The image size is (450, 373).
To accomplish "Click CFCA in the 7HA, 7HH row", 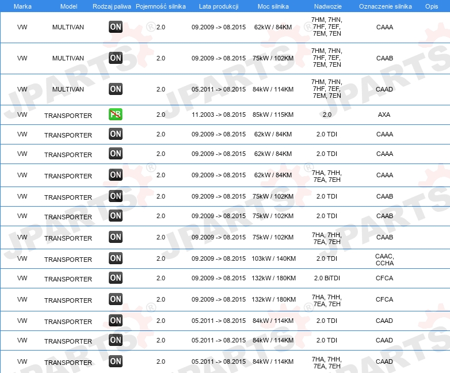I will pyautogui.click(x=384, y=299).
